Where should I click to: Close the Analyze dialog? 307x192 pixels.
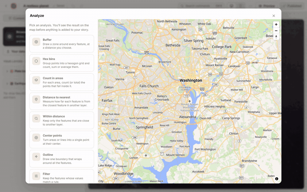point(274,16)
